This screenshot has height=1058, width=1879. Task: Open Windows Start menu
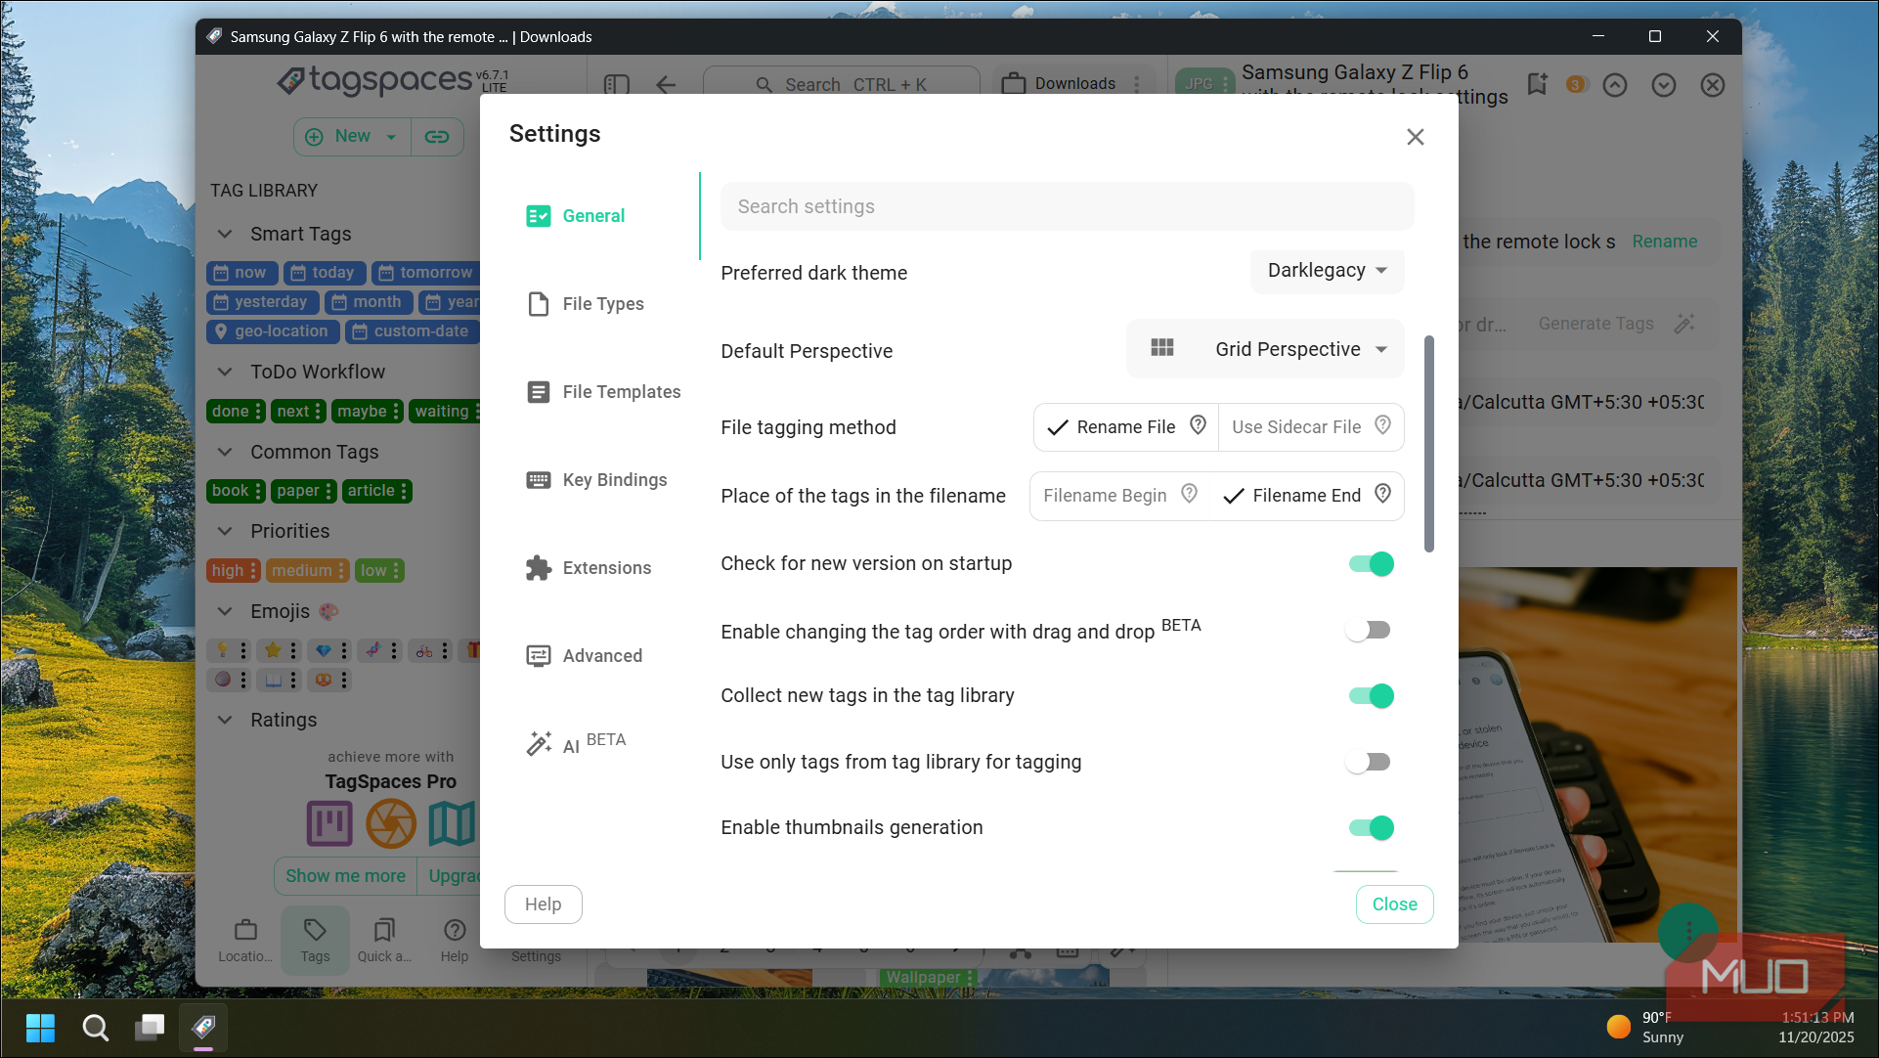pos(40,1027)
